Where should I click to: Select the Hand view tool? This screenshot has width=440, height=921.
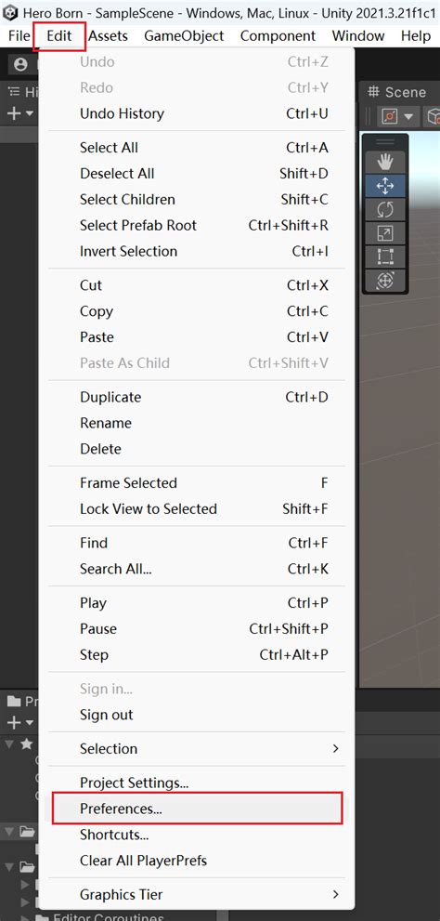click(385, 163)
